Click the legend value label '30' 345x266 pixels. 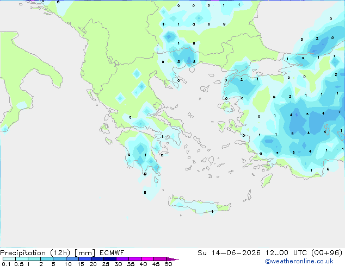(x=118, y=264)
